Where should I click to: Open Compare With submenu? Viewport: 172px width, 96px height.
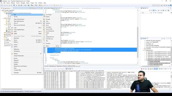(17, 70)
